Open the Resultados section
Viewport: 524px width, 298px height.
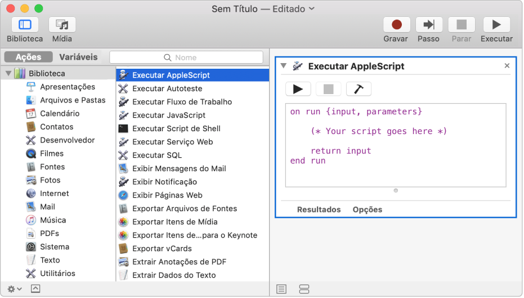319,210
